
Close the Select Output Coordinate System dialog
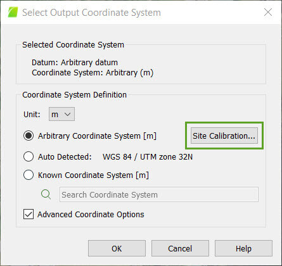(268, 12)
